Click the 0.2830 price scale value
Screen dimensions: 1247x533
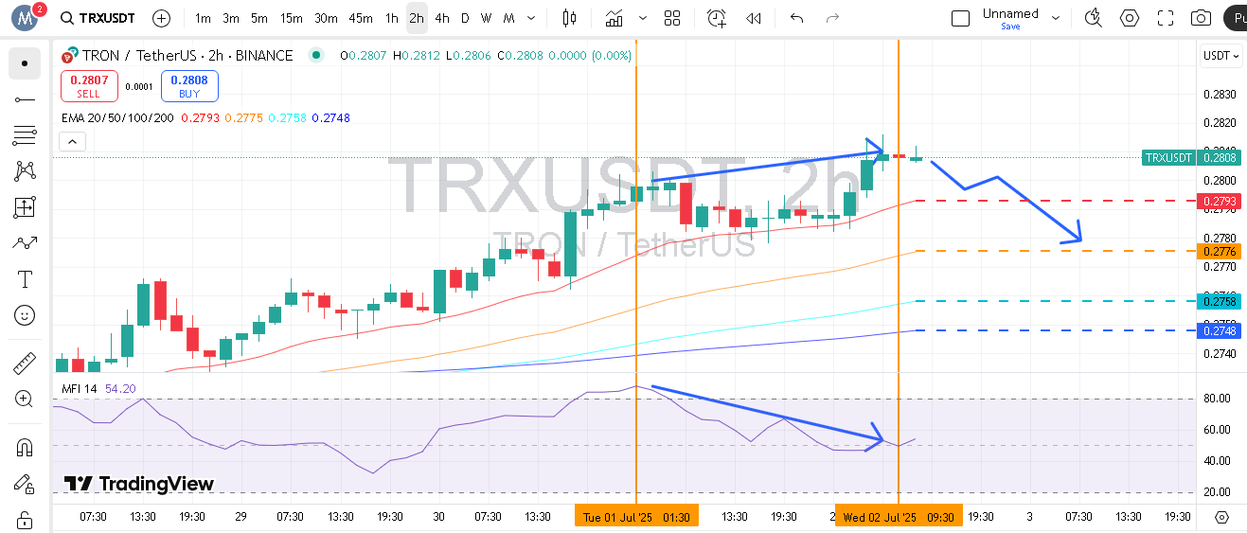(x=1220, y=94)
